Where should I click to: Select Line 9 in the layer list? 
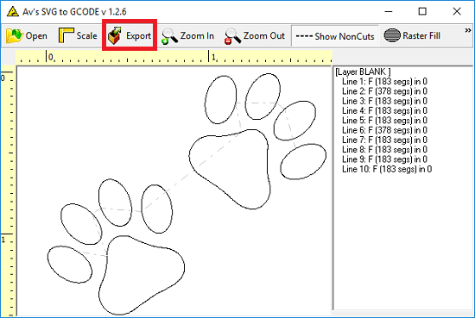[x=384, y=159]
